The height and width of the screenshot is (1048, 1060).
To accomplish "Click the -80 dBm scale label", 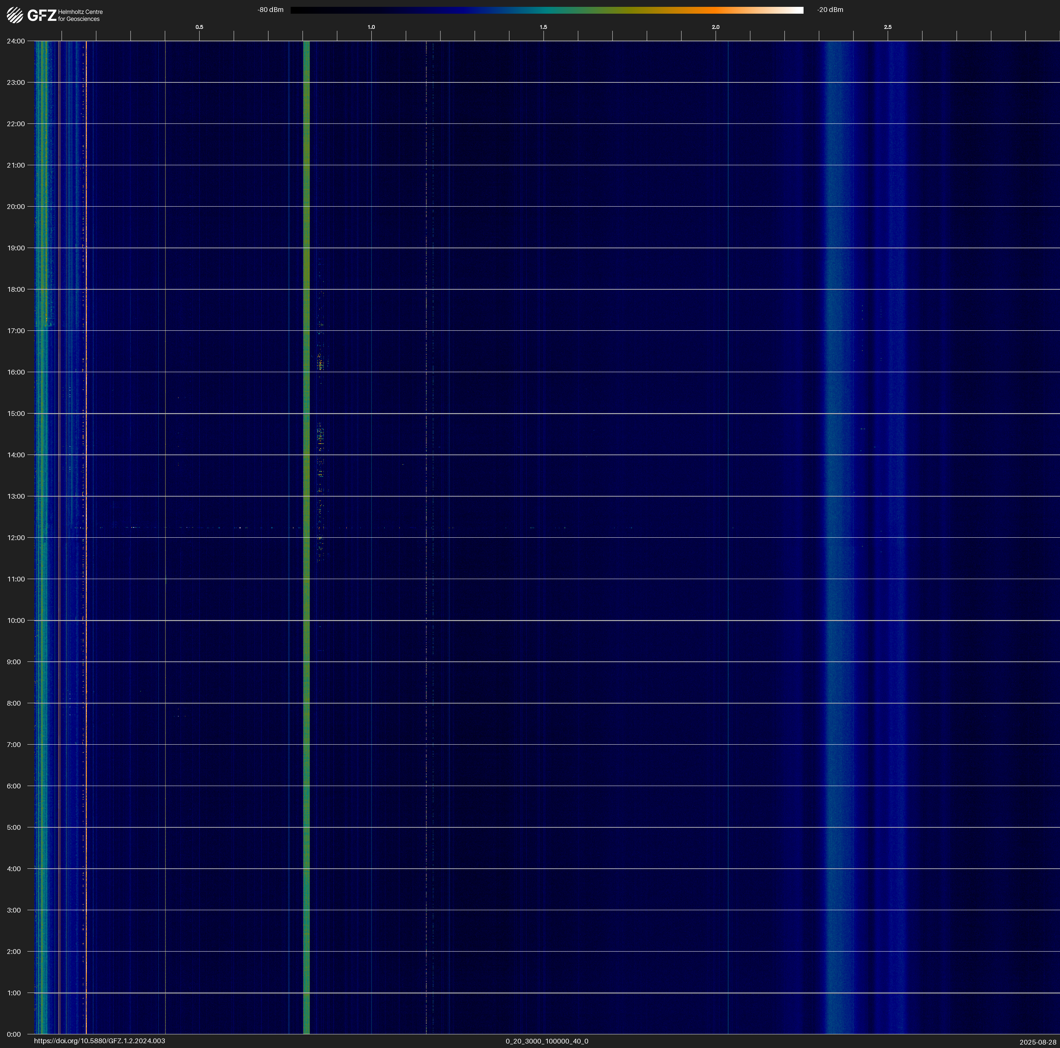I will (270, 10).
